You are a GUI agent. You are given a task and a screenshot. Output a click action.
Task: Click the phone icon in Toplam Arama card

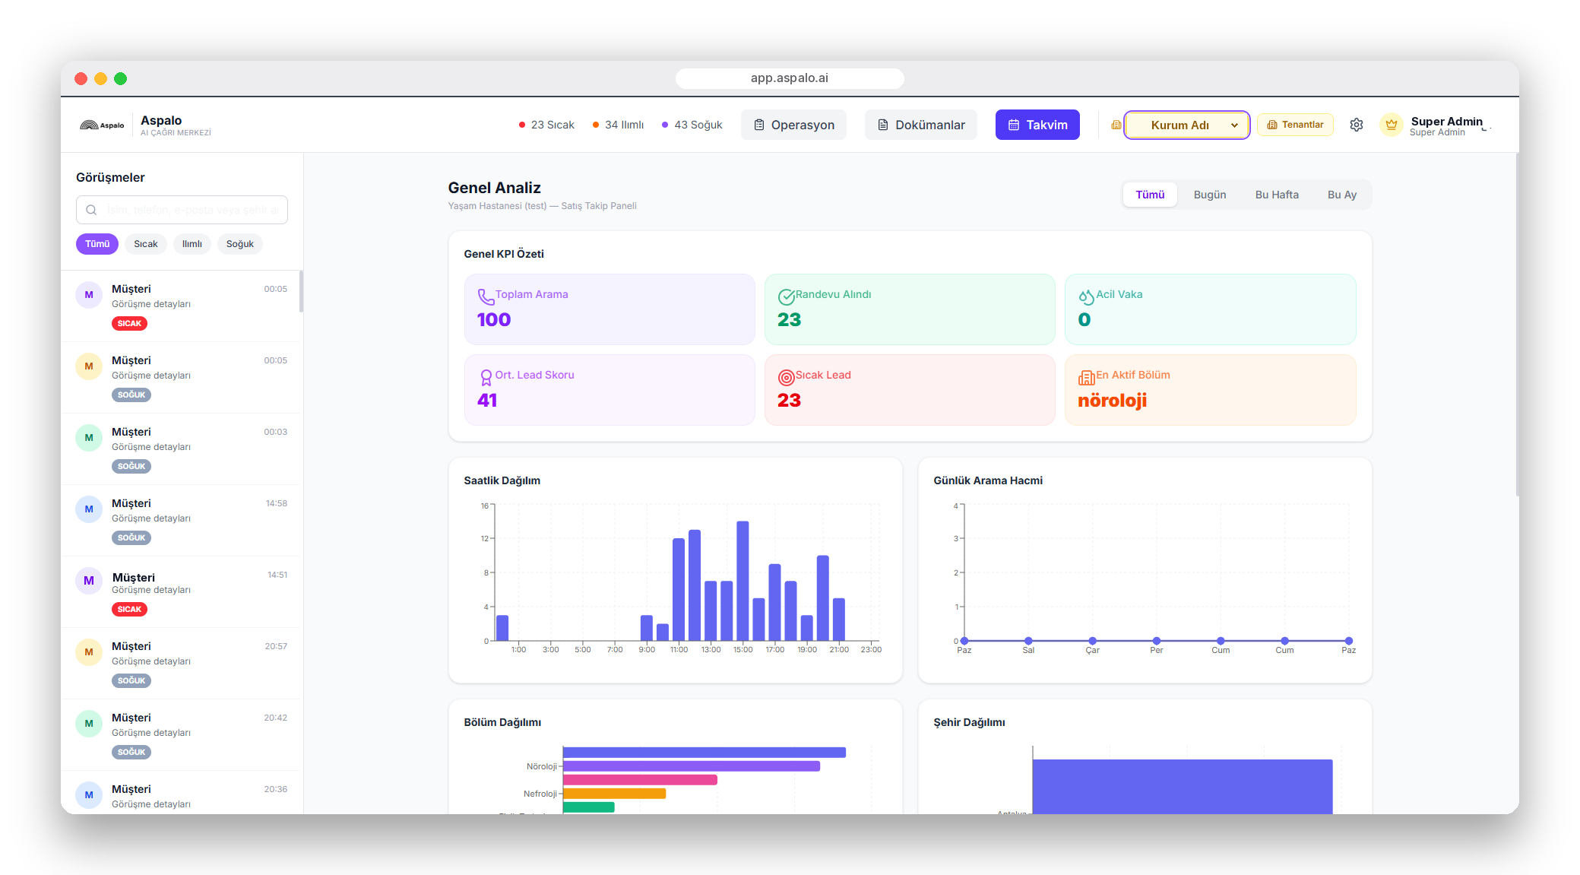click(x=486, y=296)
